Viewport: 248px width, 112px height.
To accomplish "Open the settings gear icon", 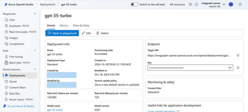I will pyautogui.click(x=190, y=4).
